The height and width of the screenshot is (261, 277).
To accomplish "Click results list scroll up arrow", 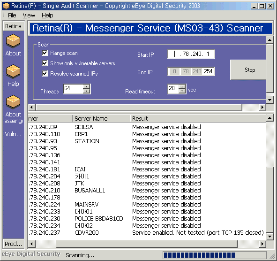I will point(270,118).
